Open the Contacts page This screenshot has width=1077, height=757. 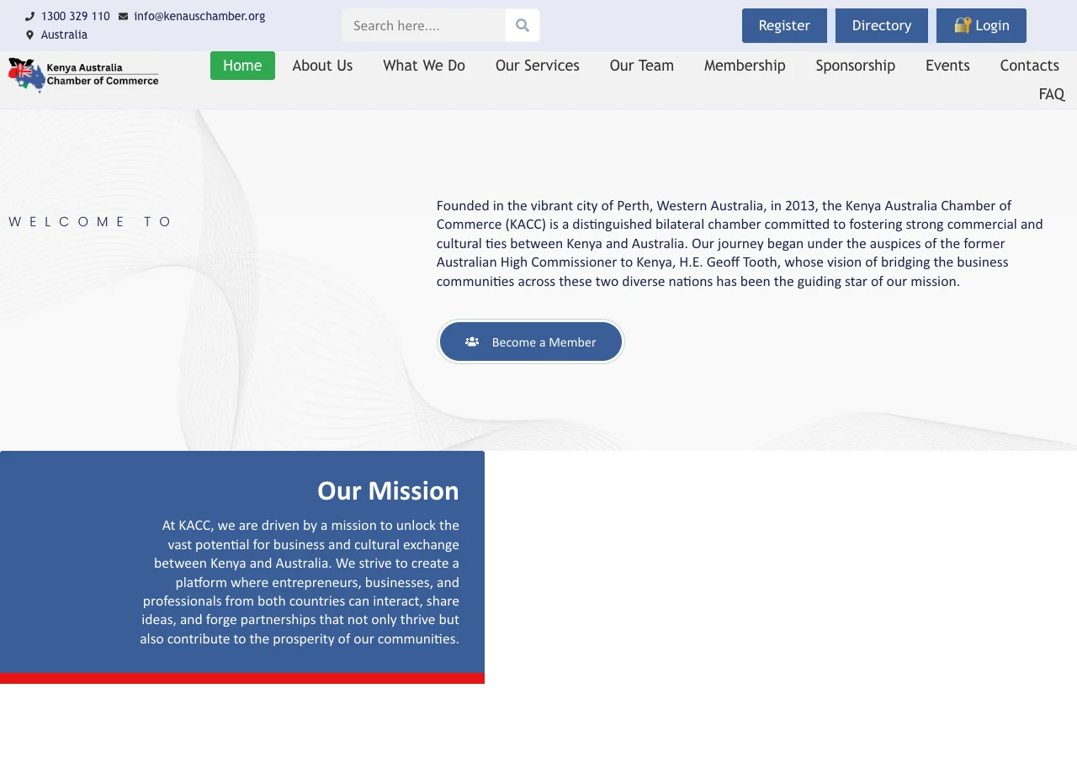pos(1029,66)
